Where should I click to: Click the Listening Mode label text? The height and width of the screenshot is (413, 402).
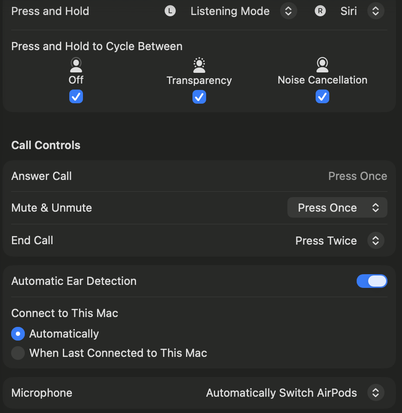230,11
